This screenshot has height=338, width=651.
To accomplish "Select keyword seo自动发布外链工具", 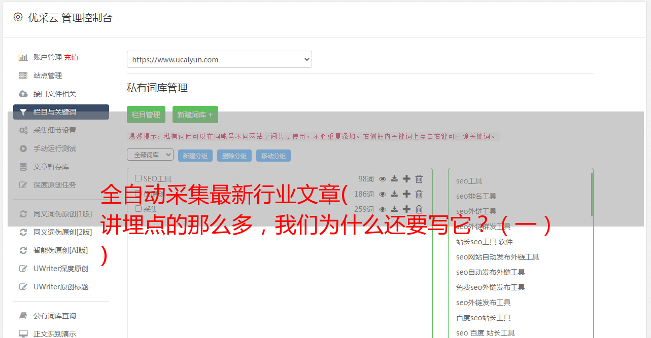I will 490,272.
